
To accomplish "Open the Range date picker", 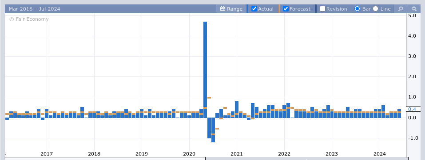I will (x=231, y=9).
